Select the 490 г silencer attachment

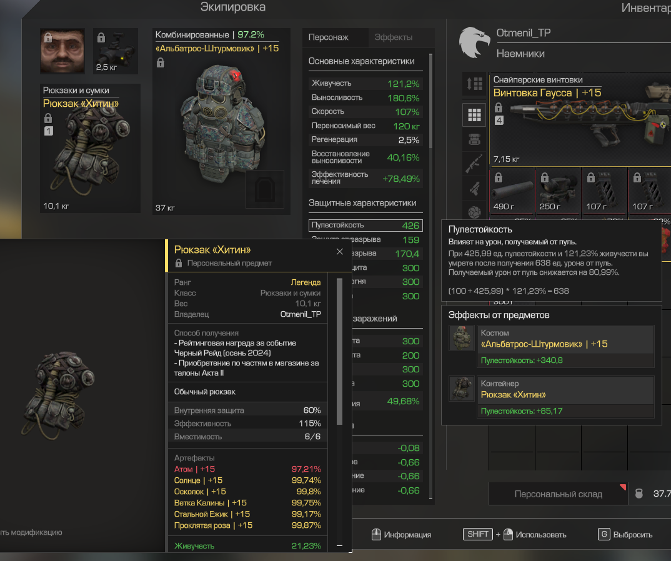click(x=512, y=190)
